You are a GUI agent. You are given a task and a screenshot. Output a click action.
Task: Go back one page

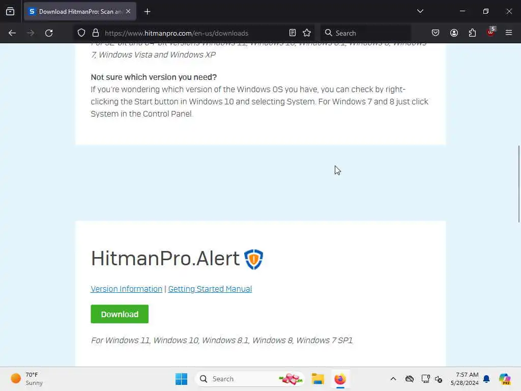12,33
